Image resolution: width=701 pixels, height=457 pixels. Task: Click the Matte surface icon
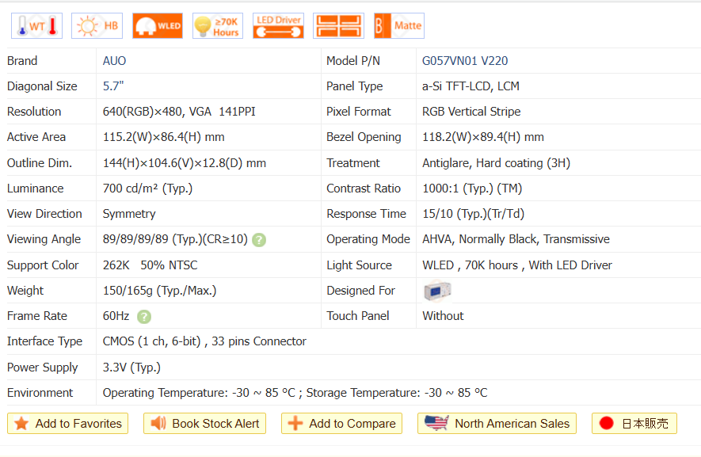click(x=398, y=26)
